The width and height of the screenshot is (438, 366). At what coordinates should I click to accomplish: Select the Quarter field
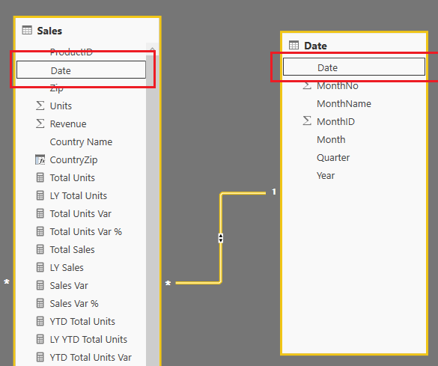[x=333, y=157]
